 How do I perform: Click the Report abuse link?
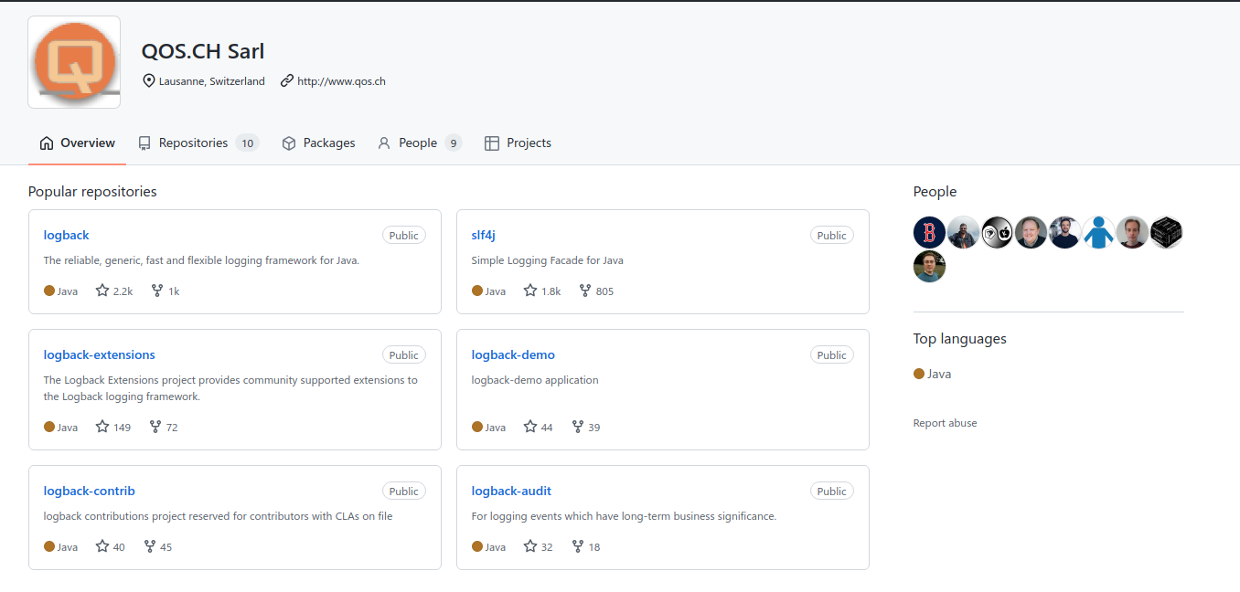click(x=945, y=423)
